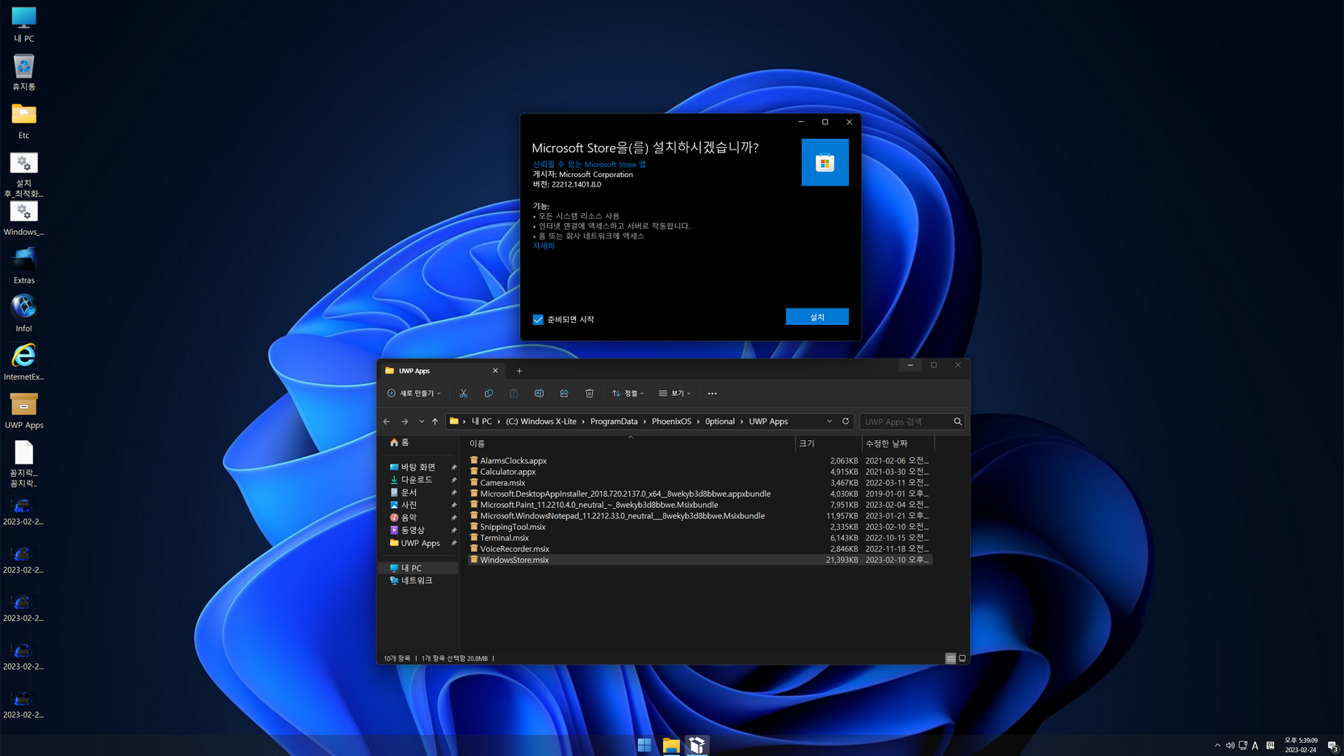The image size is (1344, 756).
Task: Open the notification center icon
Action: 1333,745
